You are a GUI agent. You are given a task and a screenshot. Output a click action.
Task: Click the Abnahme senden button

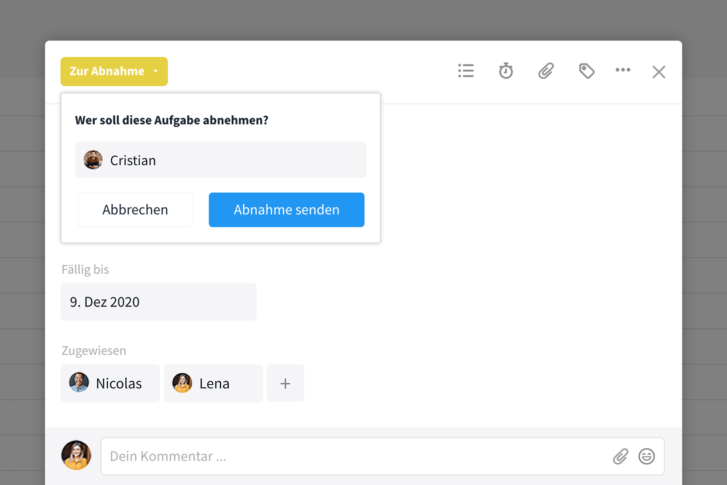pos(287,210)
